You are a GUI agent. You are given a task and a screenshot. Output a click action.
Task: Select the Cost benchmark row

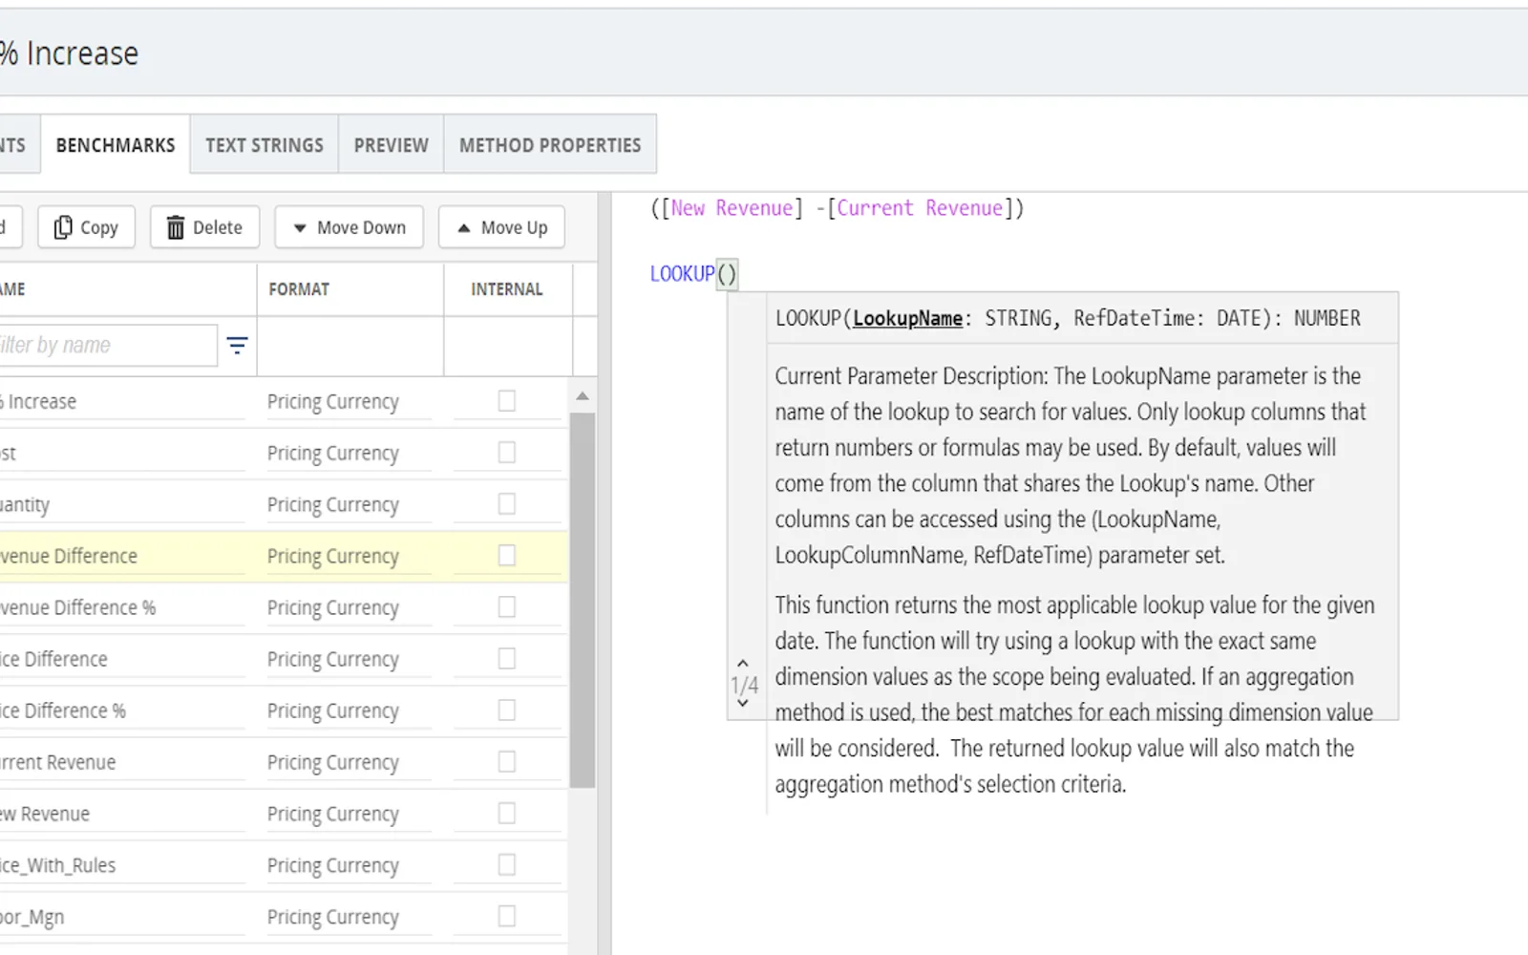coord(284,453)
